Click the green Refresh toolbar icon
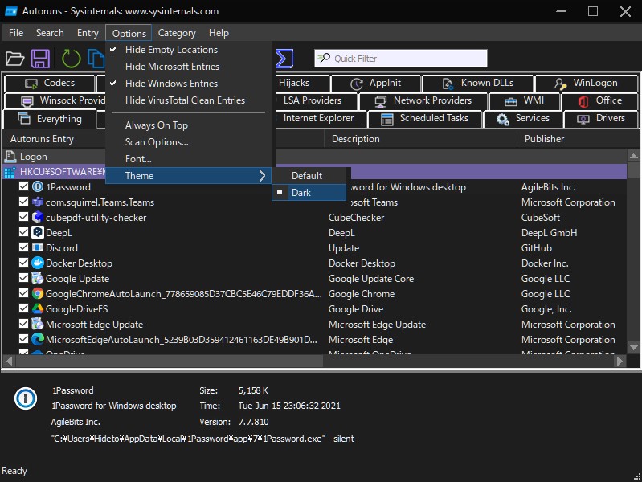Image resolution: width=642 pixels, height=482 pixels. 71,59
